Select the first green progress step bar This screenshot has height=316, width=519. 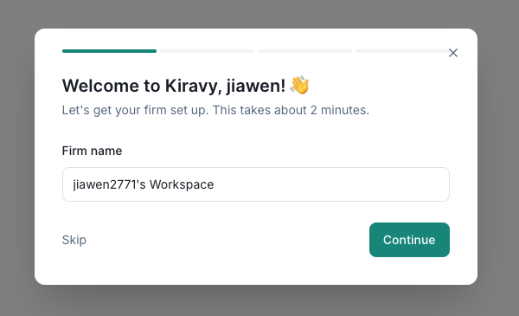[x=109, y=51]
